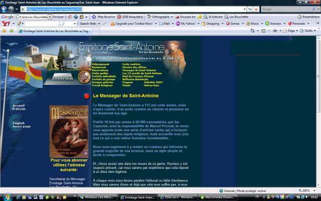Screen dimensions: 321x201
Task: Click the English home page link
Action: point(22,125)
